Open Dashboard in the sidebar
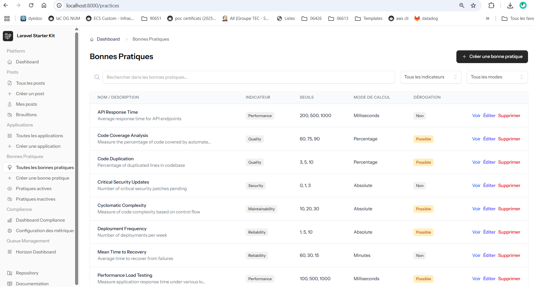Viewport: 534px width, 287px height. pyautogui.click(x=27, y=62)
